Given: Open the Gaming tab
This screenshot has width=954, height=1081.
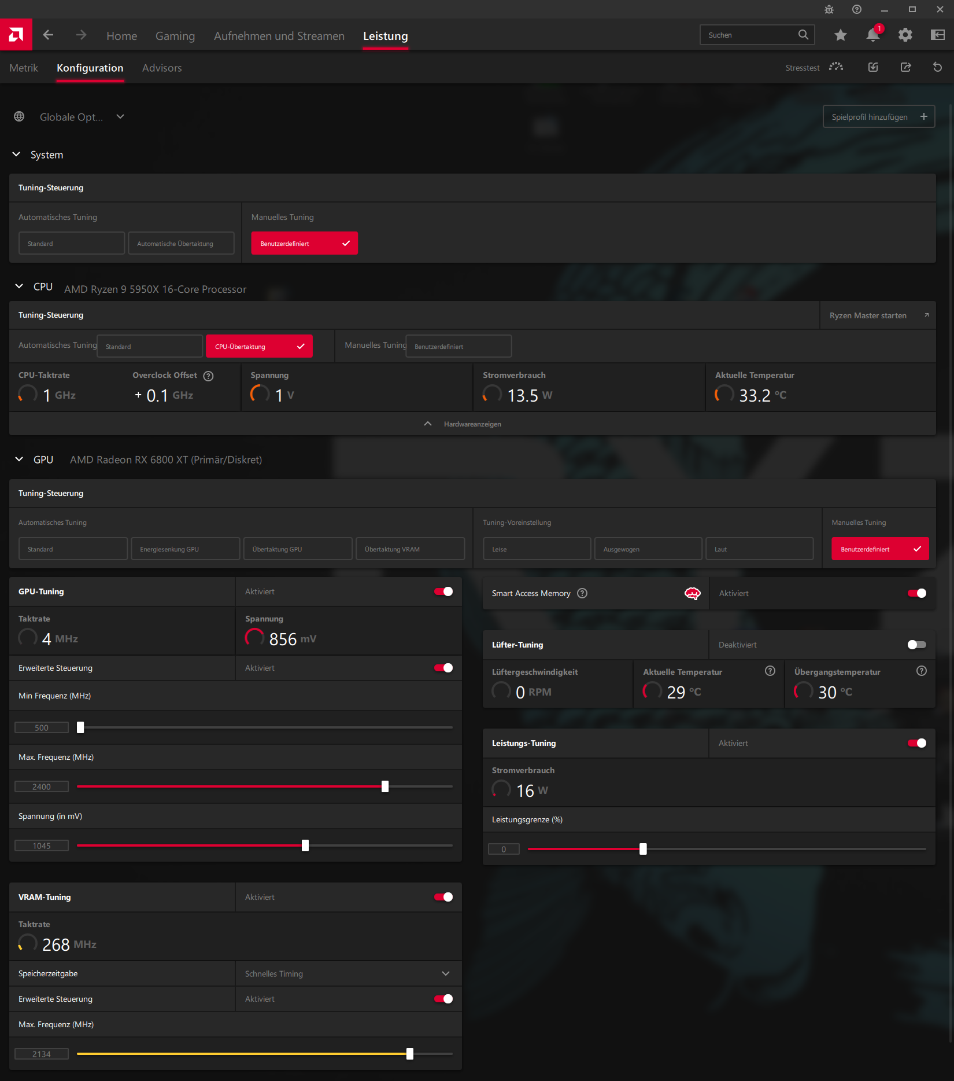Looking at the screenshot, I should (x=175, y=36).
